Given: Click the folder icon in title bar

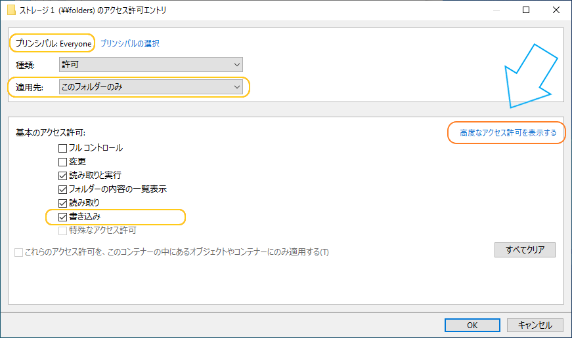Looking at the screenshot, I should click(12, 10).
